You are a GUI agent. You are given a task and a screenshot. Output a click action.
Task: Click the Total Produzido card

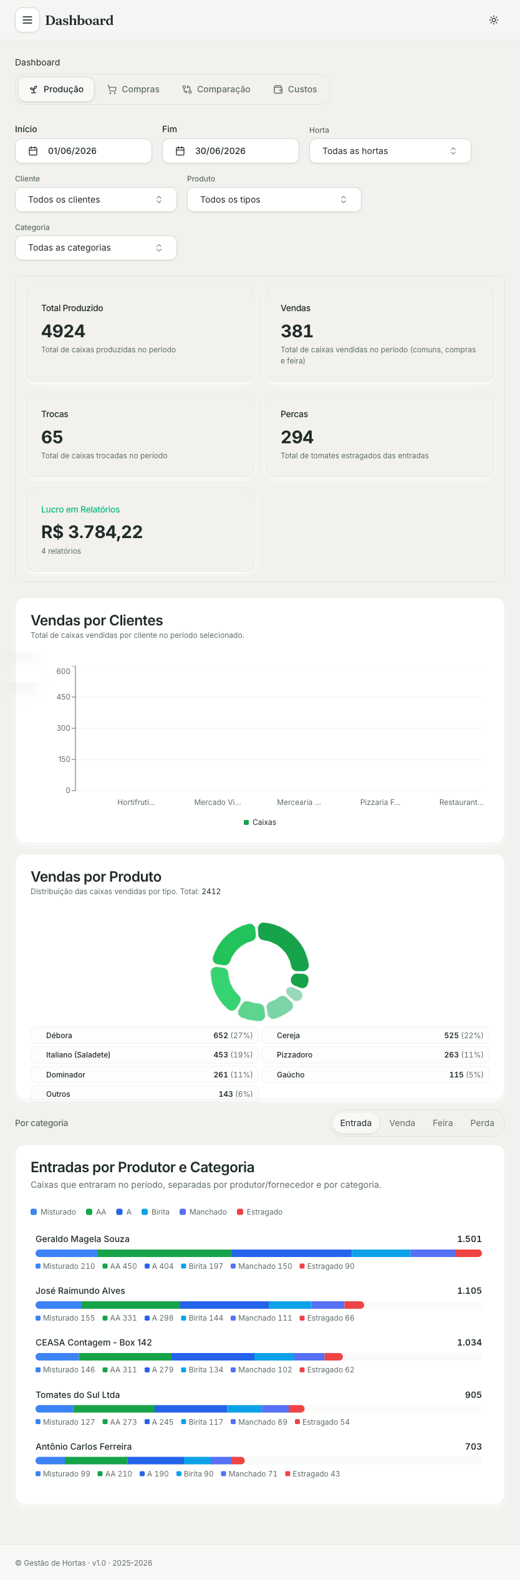140,334
